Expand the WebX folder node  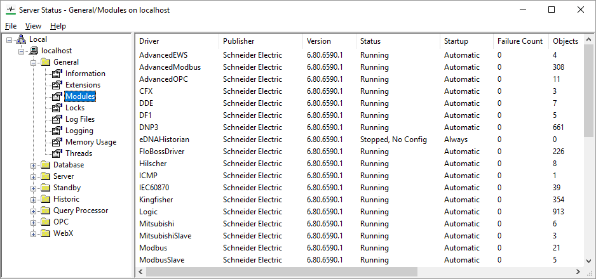click(x=34, y=234)
